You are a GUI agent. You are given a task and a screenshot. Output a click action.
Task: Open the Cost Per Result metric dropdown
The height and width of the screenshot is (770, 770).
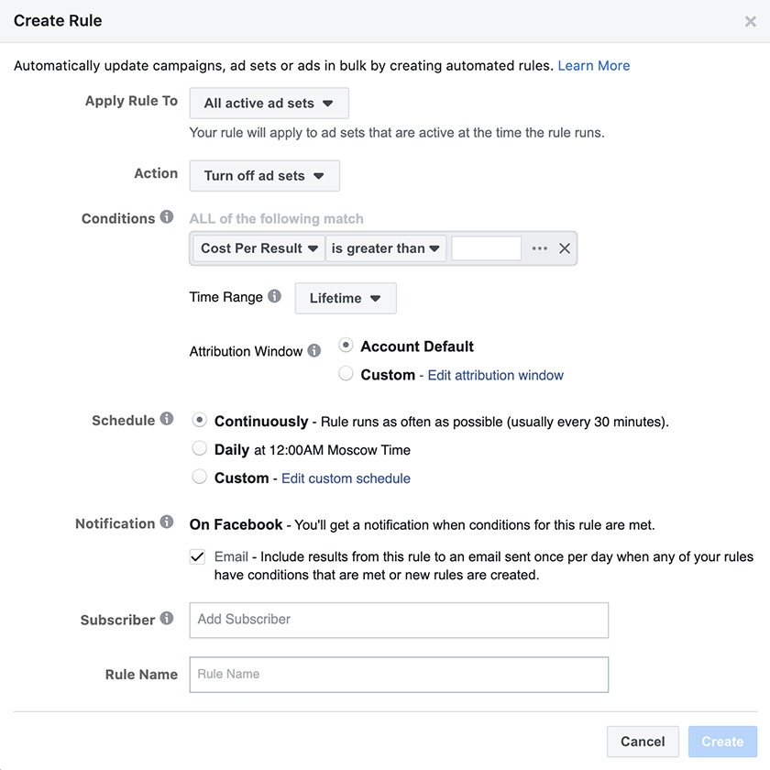coord(258,248)
